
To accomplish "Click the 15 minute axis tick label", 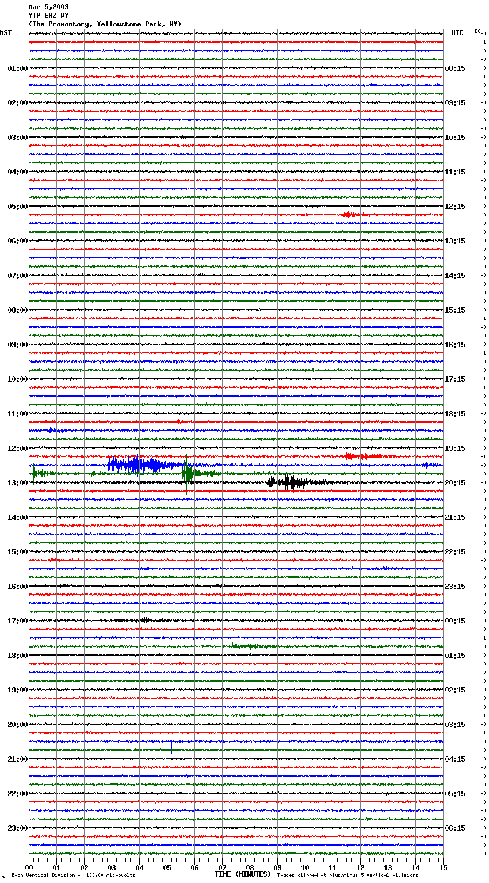I will pyautogui.click(x=443, y=867).
